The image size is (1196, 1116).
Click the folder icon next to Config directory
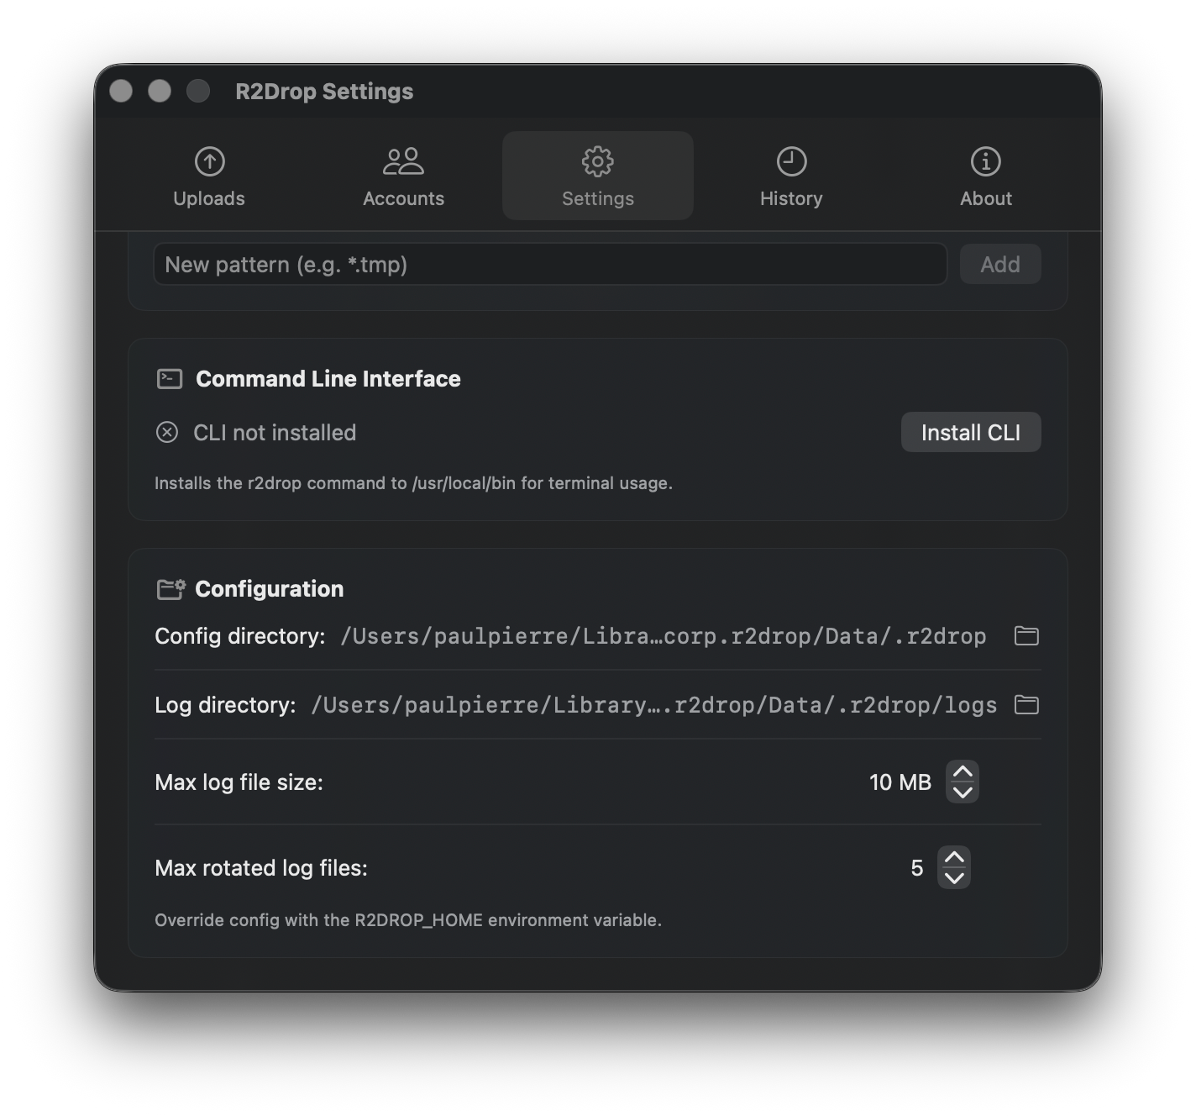1026,636
